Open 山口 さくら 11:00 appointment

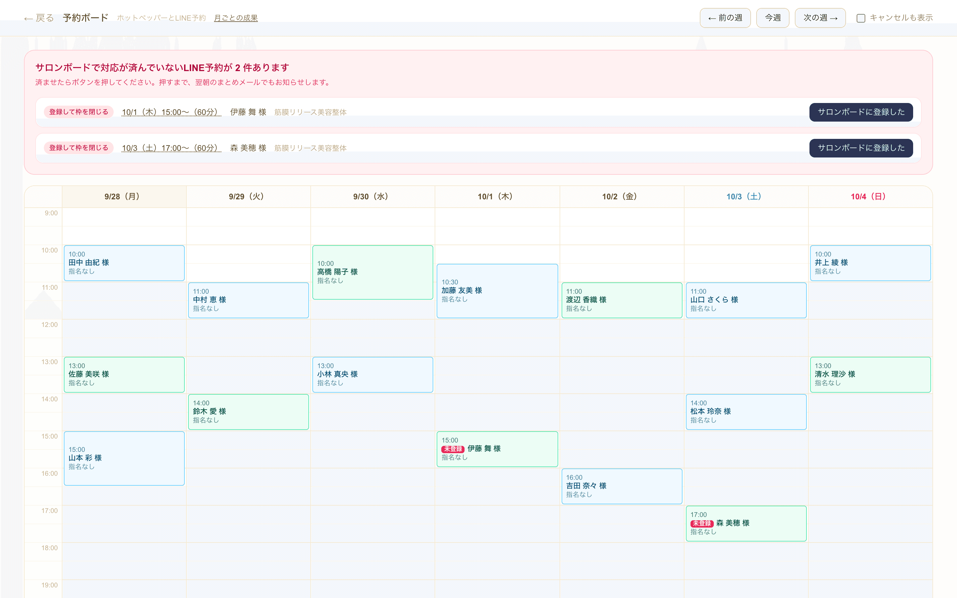click(746, 300)
